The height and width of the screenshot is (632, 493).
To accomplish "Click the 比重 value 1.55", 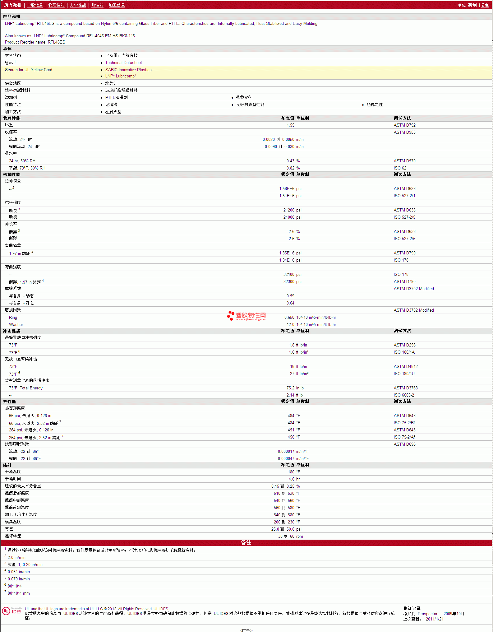I will click(x=290, y=125).
